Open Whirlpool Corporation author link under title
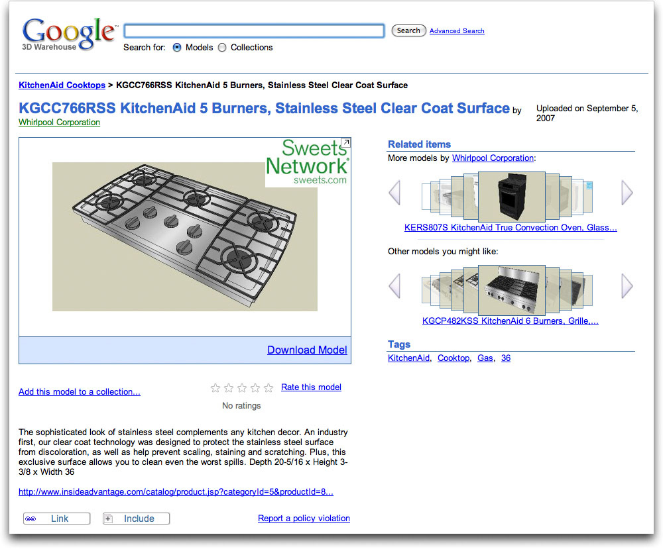The image size is (663, 549). coord(59,122)
